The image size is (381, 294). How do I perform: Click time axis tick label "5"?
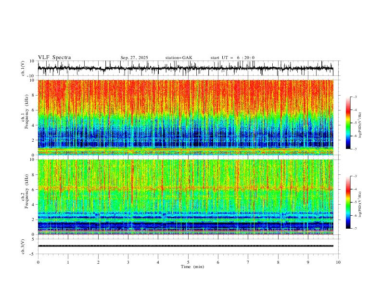188,262
